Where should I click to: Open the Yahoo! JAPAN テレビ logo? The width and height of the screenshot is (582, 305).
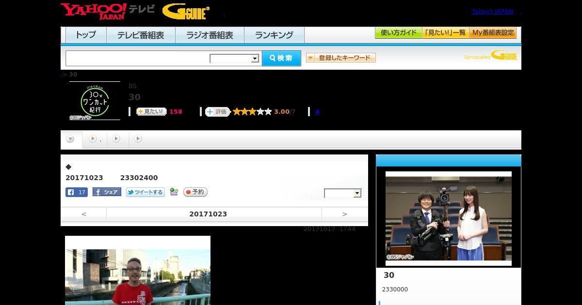point(108,11)
